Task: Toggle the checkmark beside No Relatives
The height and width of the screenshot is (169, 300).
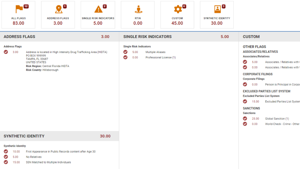Action: [6, 157]
